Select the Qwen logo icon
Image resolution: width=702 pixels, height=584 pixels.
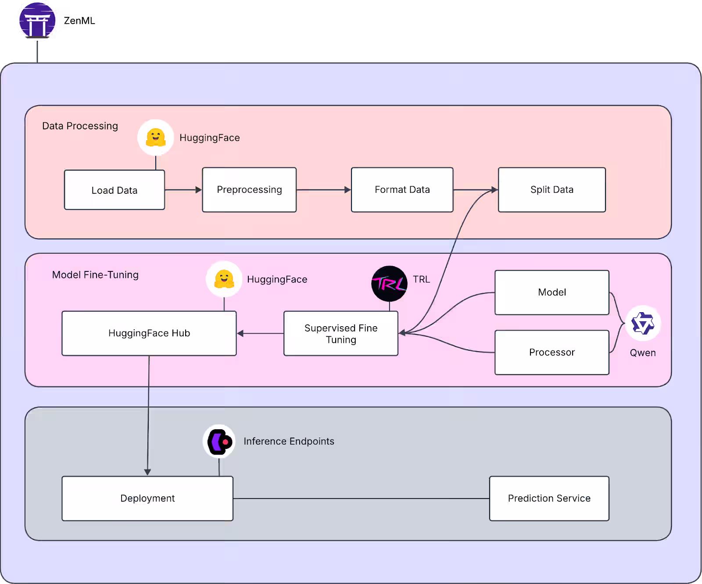click(642, 323)
